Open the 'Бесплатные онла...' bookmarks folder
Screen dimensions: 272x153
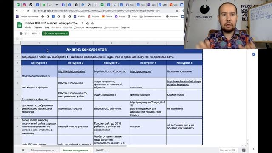tap(151, 17)
